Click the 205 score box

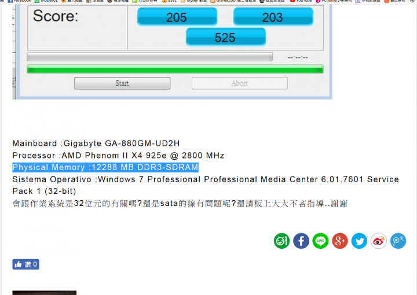point(177,17)
